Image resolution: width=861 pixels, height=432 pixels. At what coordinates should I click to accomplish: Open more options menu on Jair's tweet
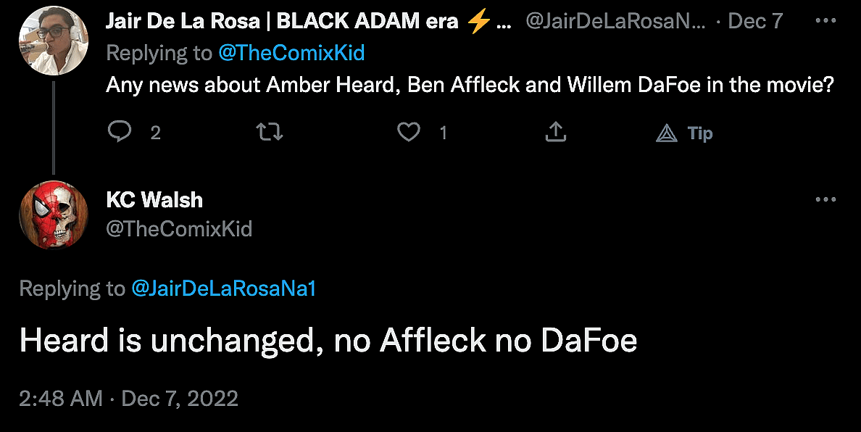click(825, 21)
